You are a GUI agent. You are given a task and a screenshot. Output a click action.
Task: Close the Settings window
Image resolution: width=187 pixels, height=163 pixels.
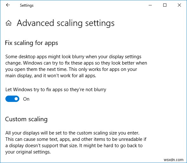[x=179, y=5]
